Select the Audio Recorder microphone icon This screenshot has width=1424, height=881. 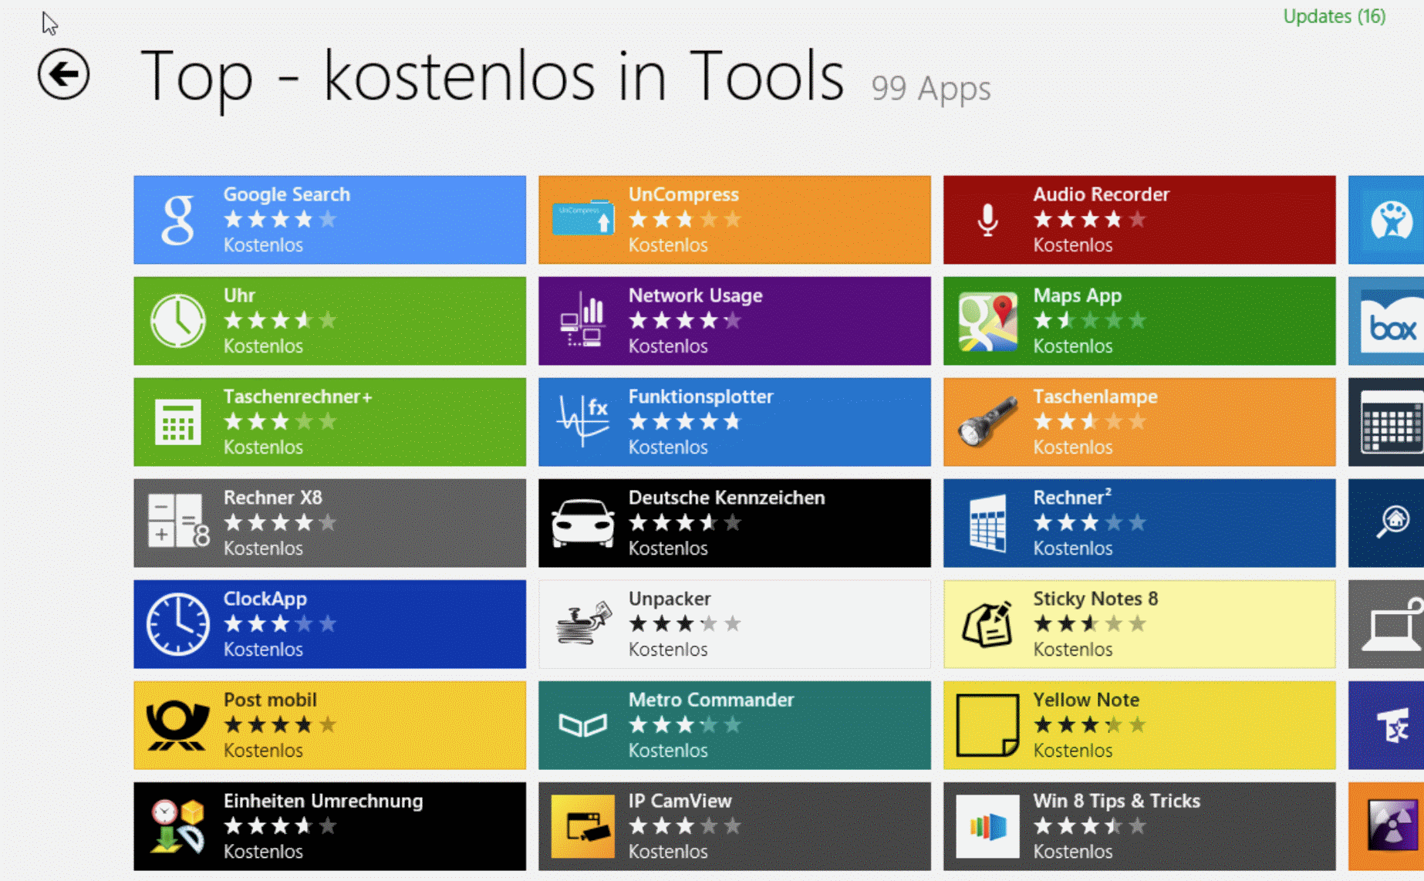coord(987,220)
